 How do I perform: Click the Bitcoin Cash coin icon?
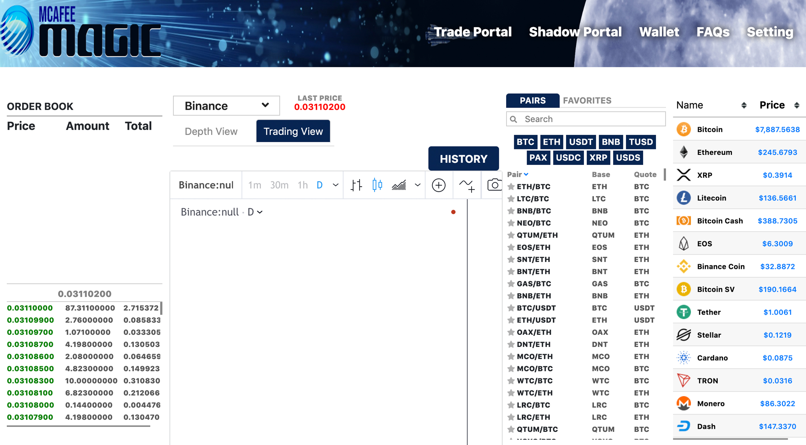click(x=684, y=221)
